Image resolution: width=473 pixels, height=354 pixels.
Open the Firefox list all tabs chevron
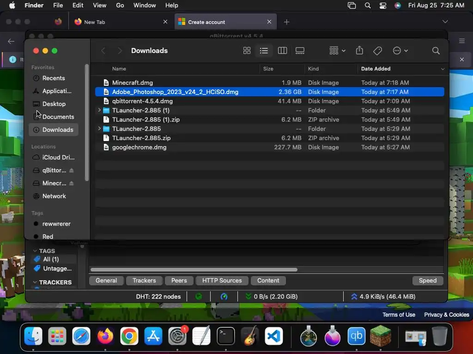coord(445,22)
